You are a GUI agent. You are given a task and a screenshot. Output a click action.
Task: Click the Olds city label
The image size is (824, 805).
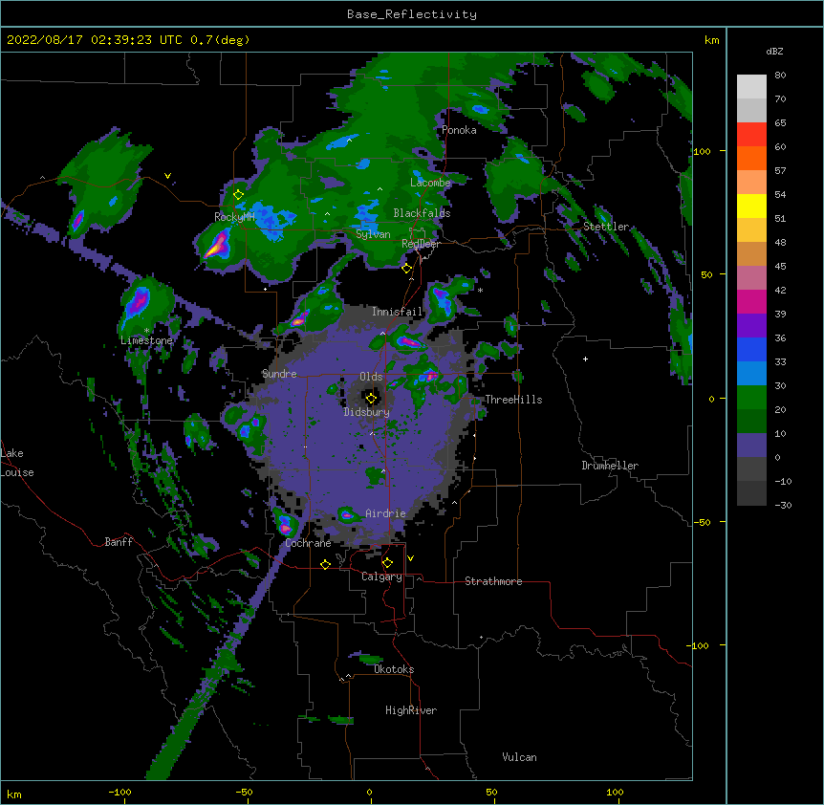(x=371, y=377)
